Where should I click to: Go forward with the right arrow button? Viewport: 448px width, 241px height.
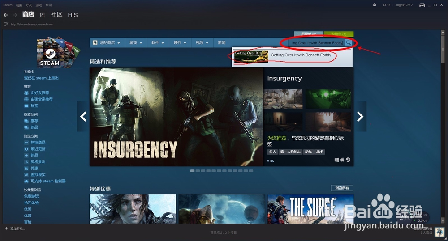click(15, 15)
